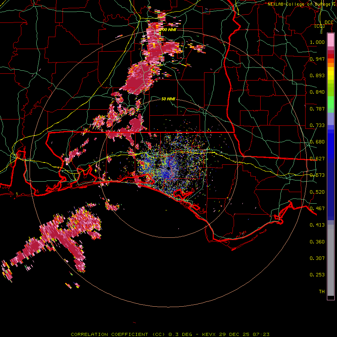Click the 0.253 legend value

[x=317, y=275]
